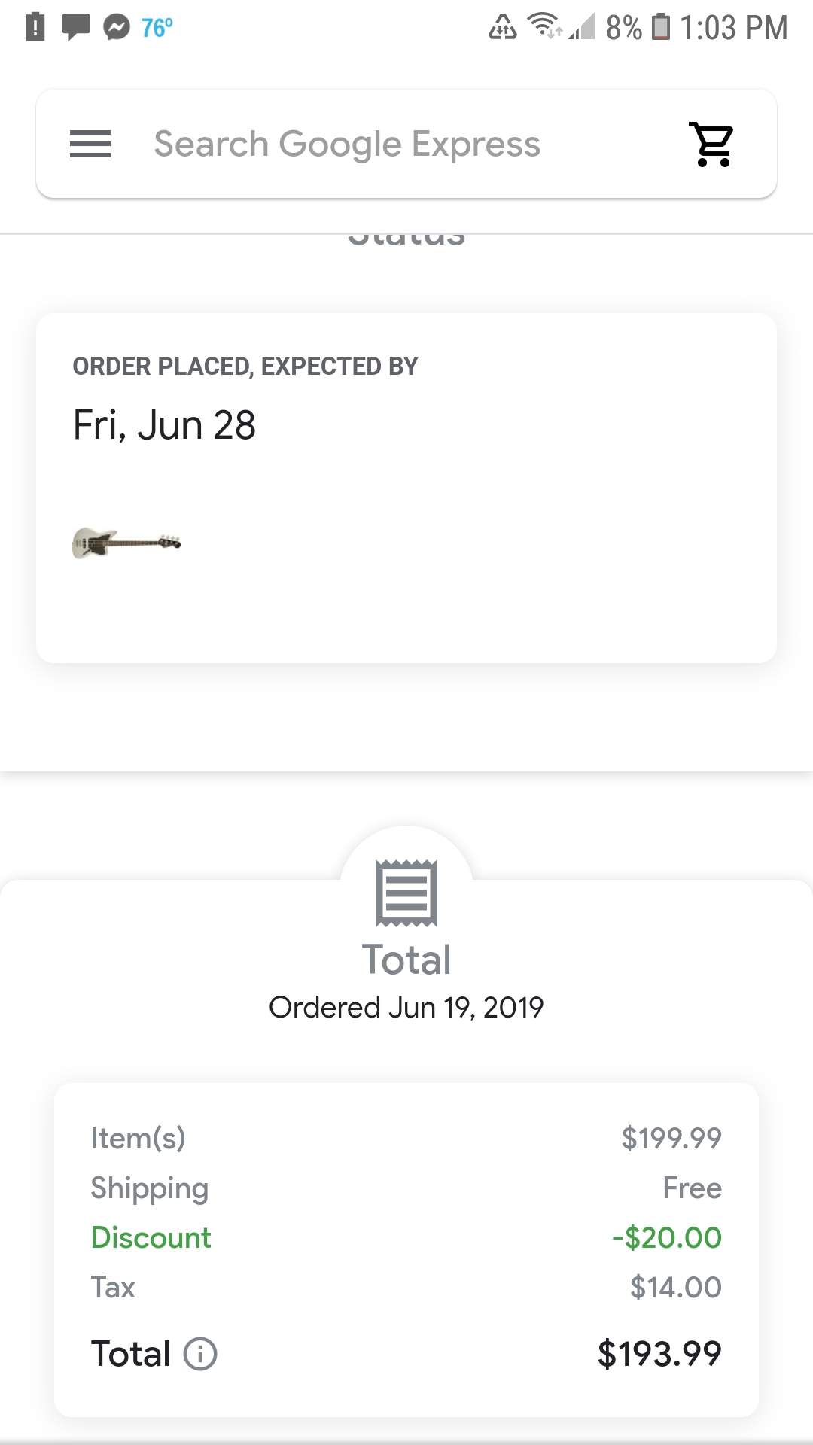The width and height of the screenshot is (813, 1445).
Task: Open the shopping cart
Action: [x=712, y=144]
